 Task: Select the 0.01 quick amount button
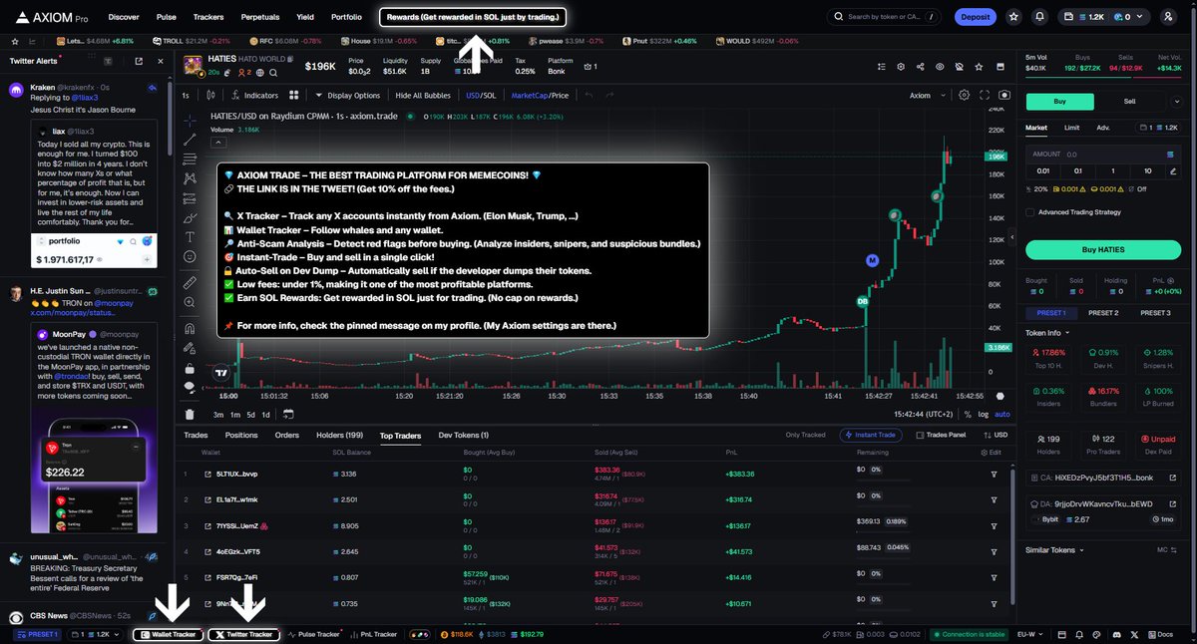[x=1041, y=170]
